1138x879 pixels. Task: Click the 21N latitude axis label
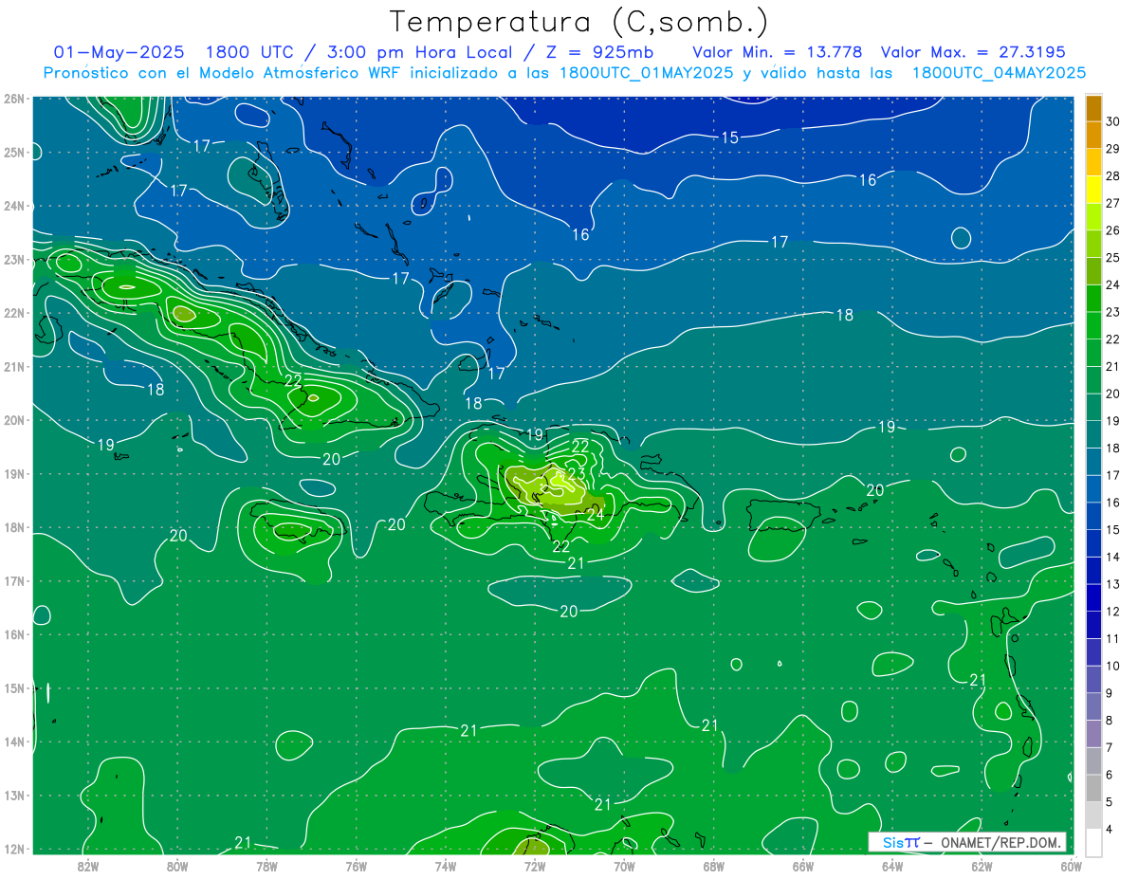[x=14, y=366]
